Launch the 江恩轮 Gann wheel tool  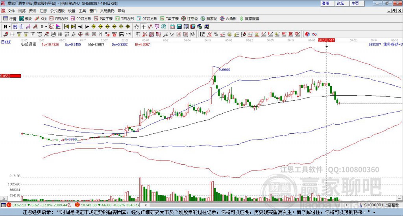tap(190, 19)
